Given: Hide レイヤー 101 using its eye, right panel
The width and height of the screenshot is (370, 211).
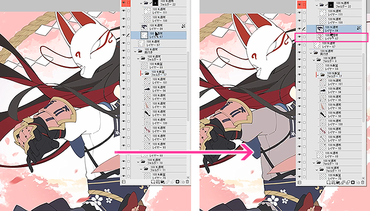Looking at the screenshot, I should tap(299, 82).
